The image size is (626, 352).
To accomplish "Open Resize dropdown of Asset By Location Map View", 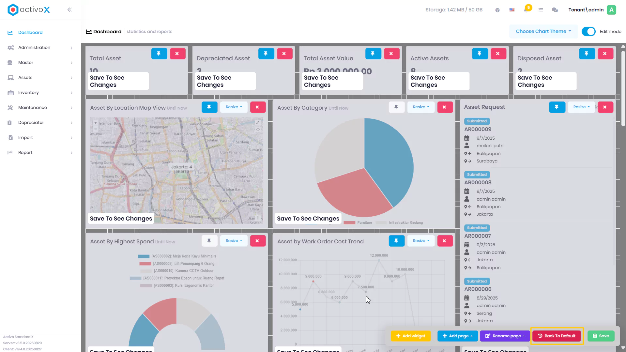I will click(234, 107).
